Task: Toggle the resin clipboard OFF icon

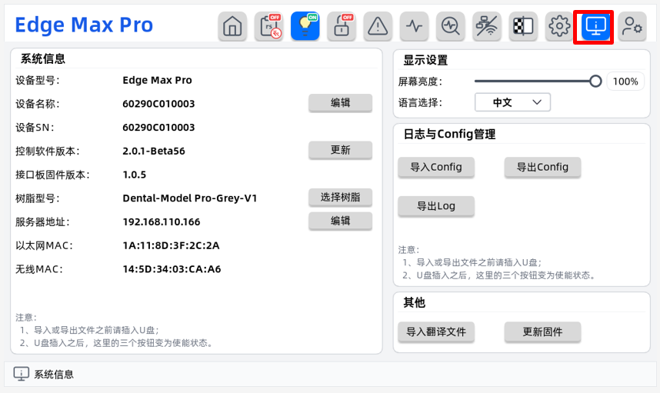Action: click(x=268, y=26)
